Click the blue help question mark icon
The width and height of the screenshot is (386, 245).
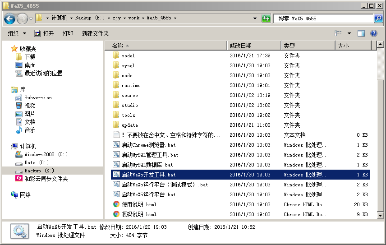374,33
